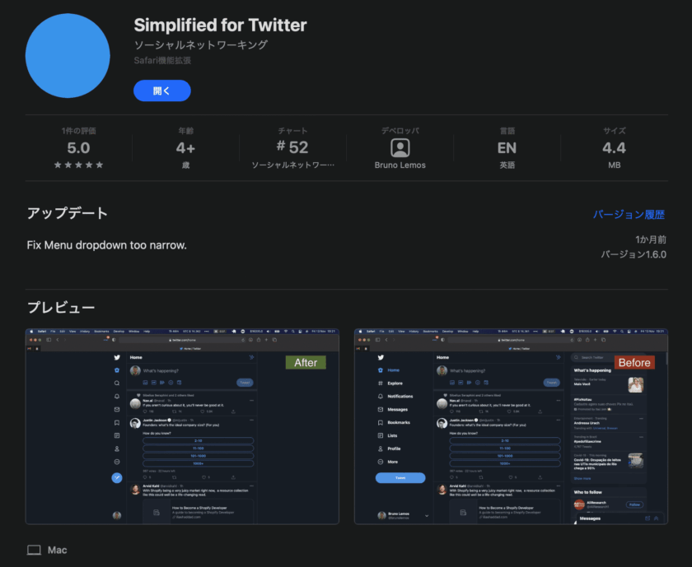
Task: Click the Safari機能拡張 label
Action: pyautogui.click(x=162, y=60)
